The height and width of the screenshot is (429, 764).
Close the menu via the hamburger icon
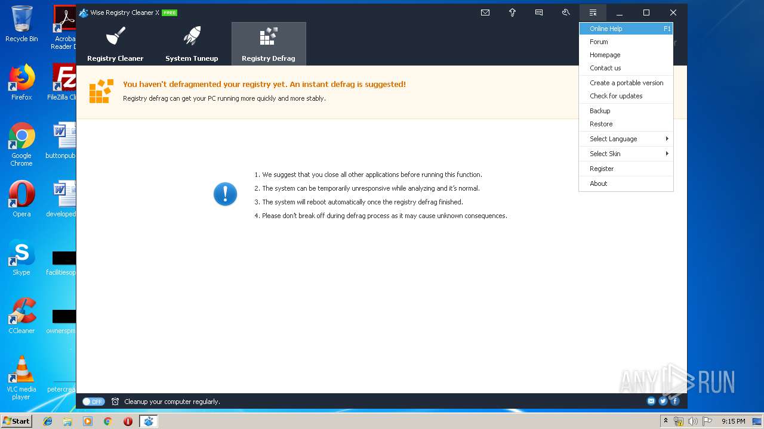coord(593,13)
